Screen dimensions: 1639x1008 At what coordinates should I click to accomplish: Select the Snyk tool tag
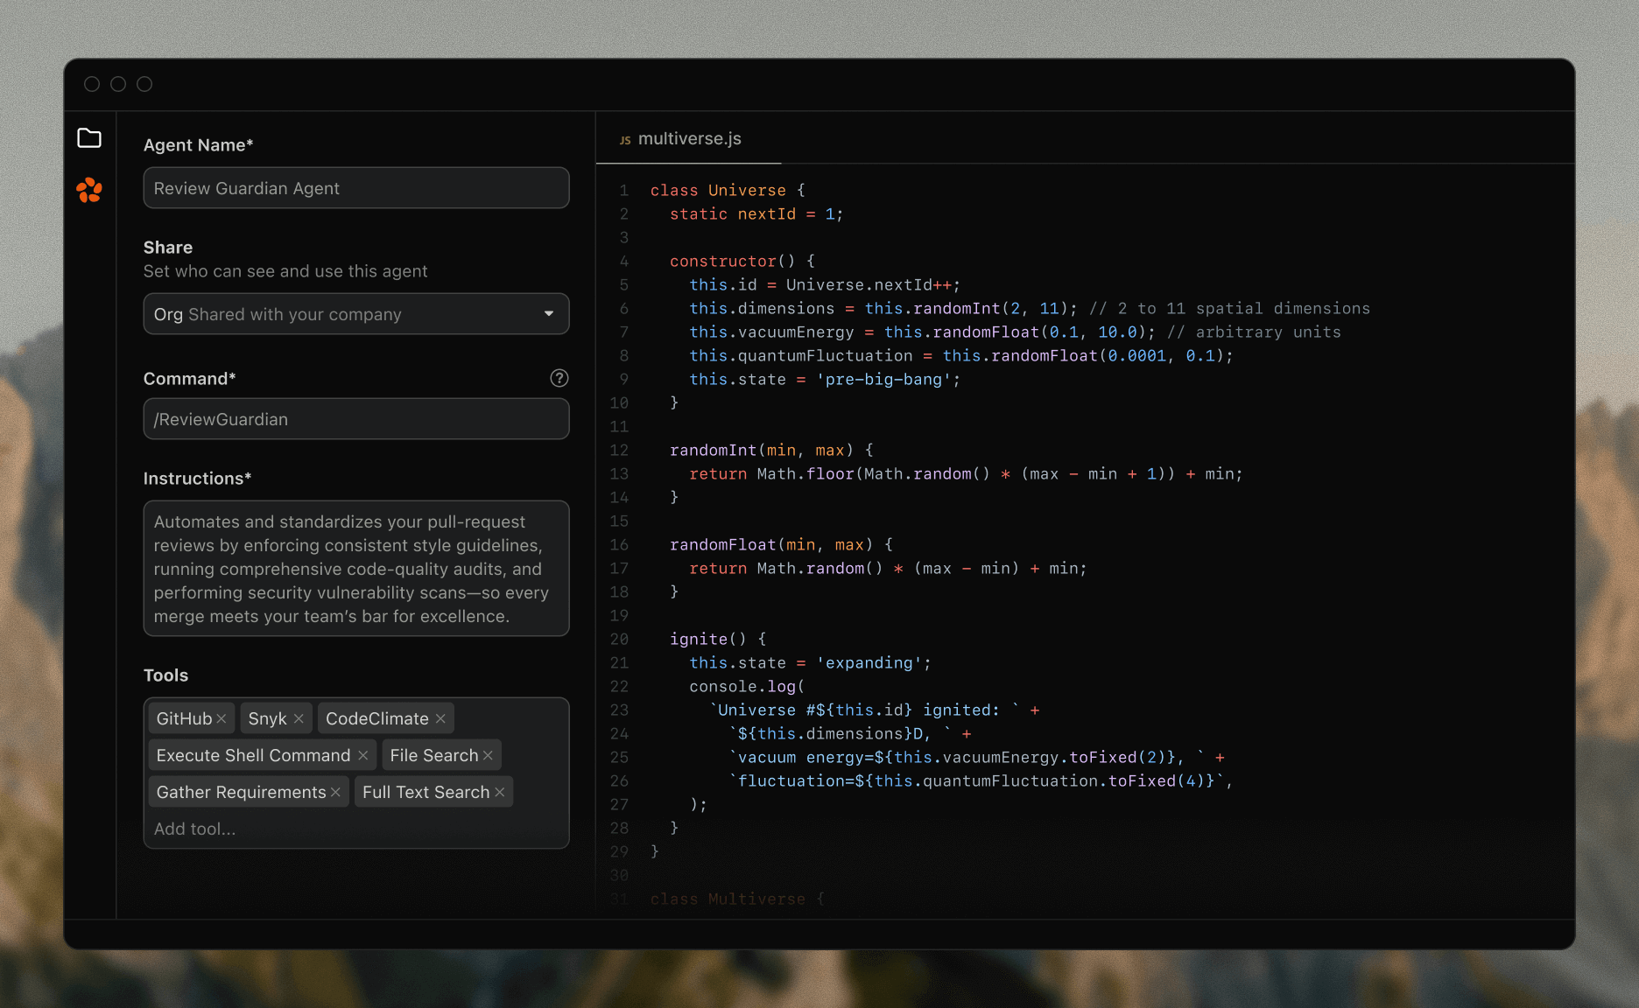coord(267,717)
